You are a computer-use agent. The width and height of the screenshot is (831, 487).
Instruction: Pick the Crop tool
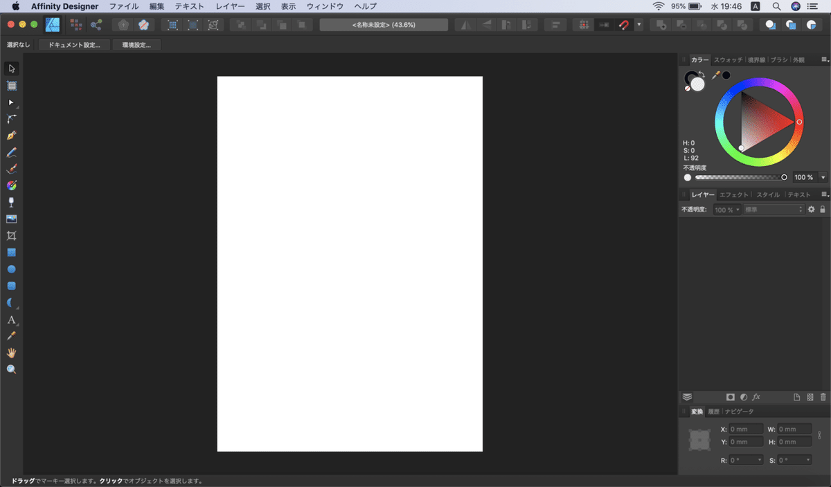click(x=11, y=236)
